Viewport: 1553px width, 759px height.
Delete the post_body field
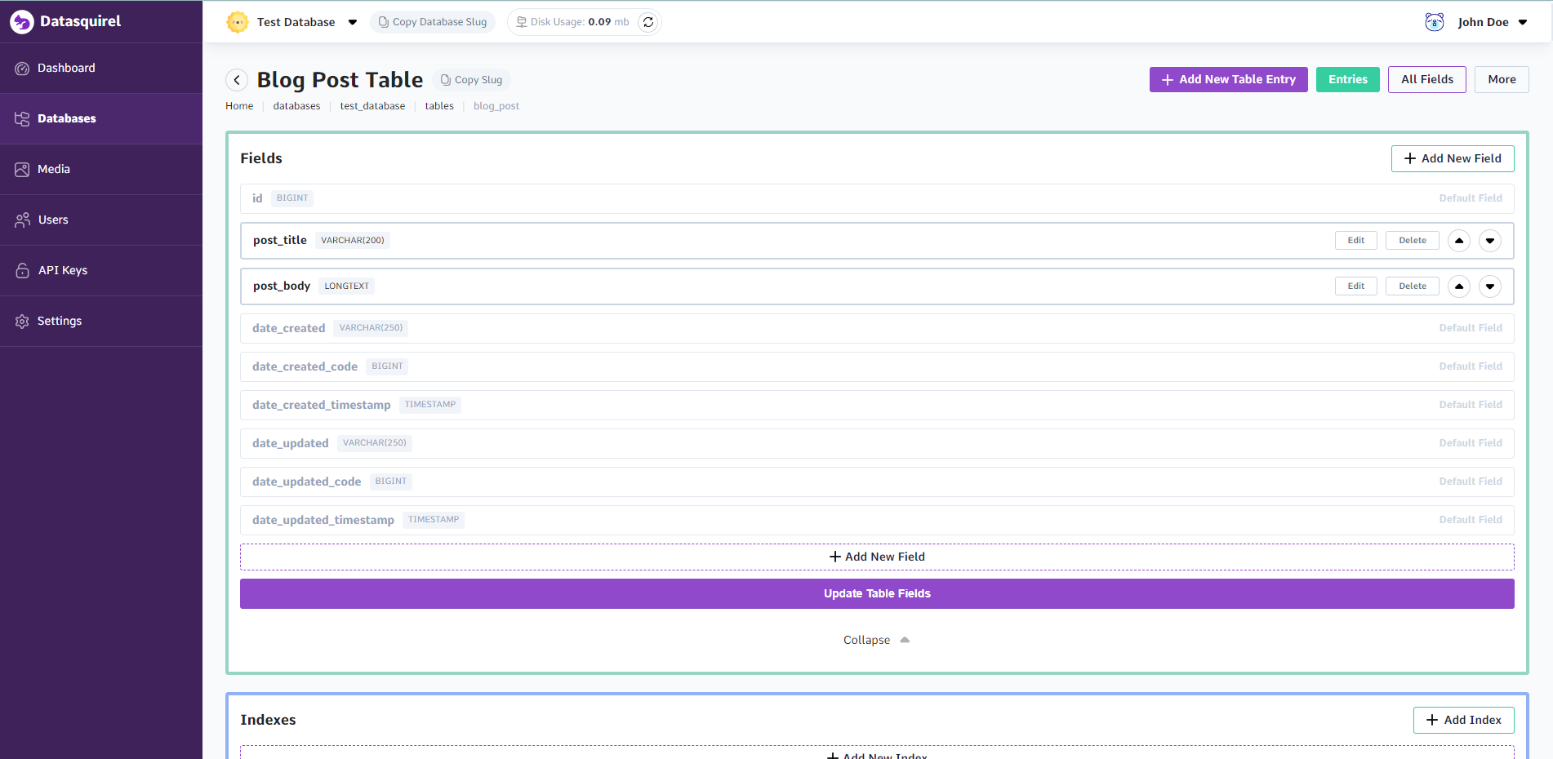pyautogui.click(x=1413, y=286)
